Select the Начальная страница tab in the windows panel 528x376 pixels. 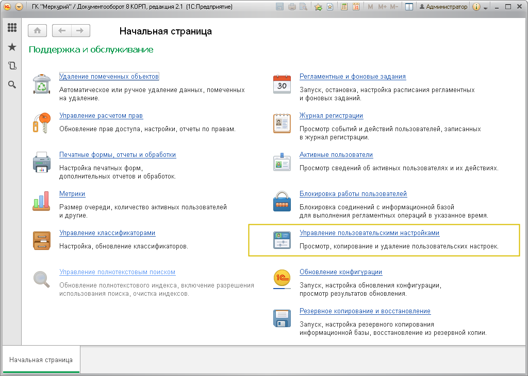point(41,360)
